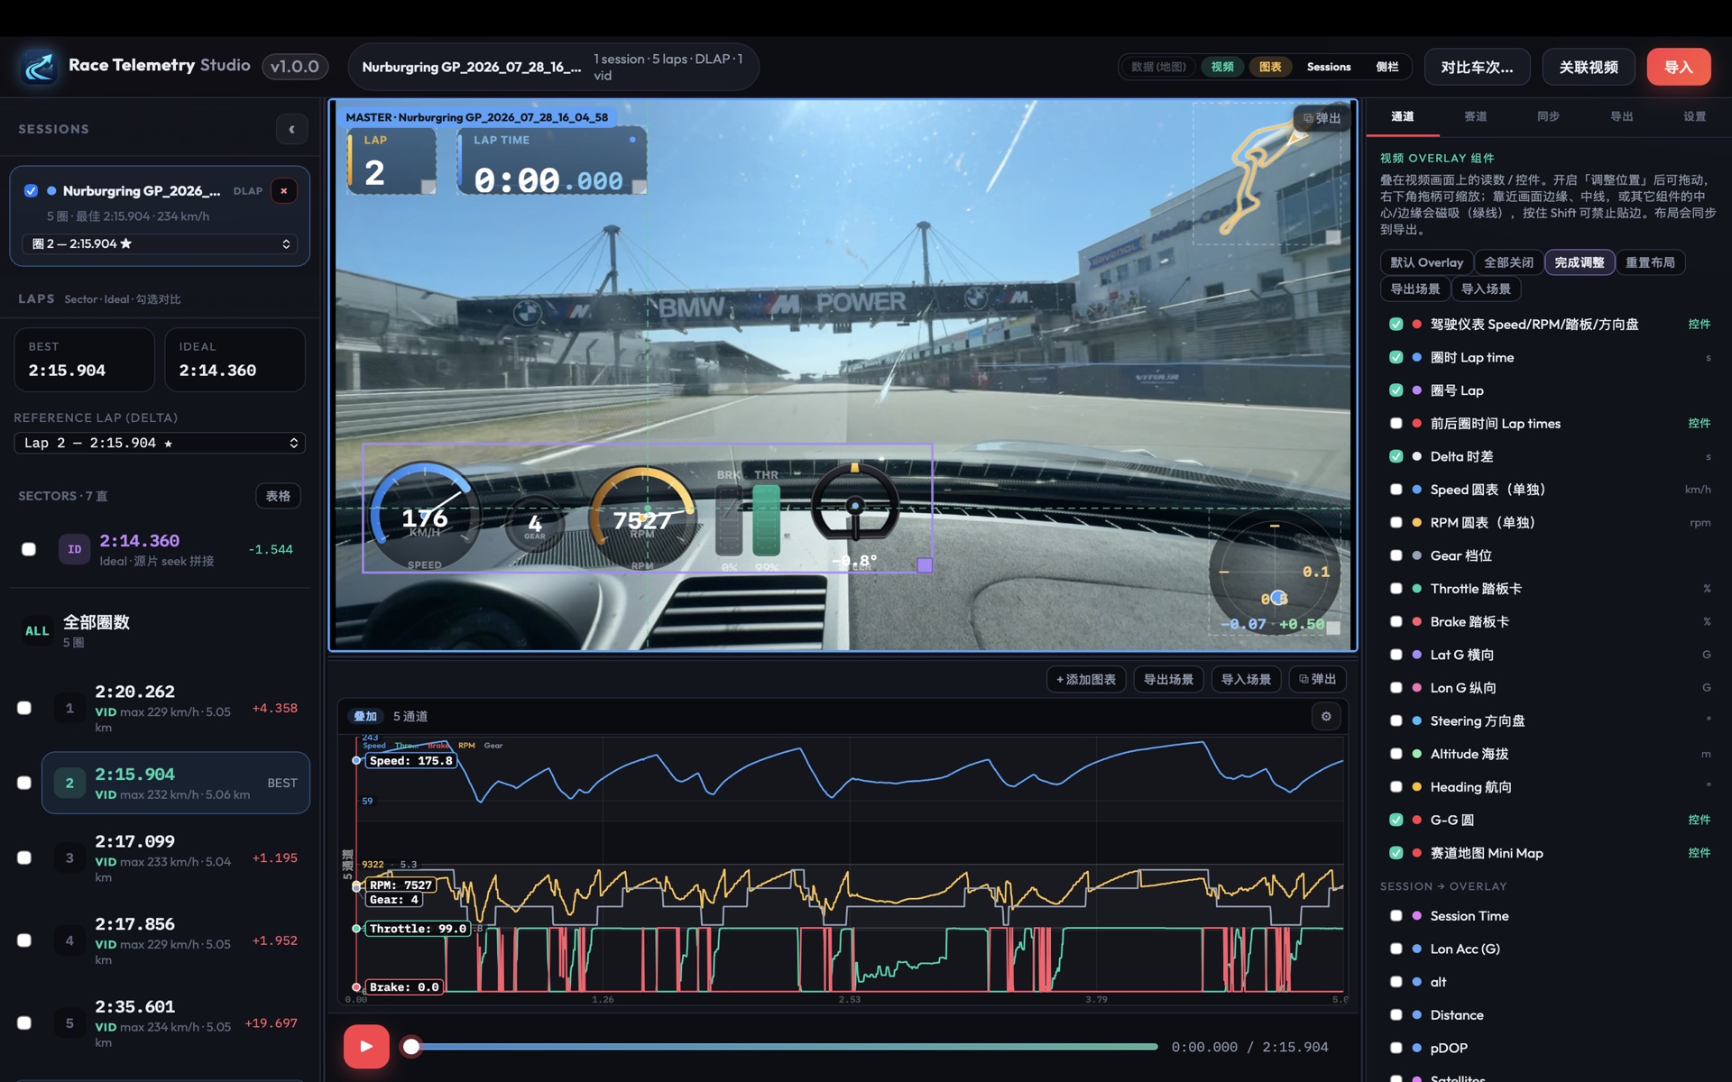Click the 完成调整 button

[x=1579, y=262]
